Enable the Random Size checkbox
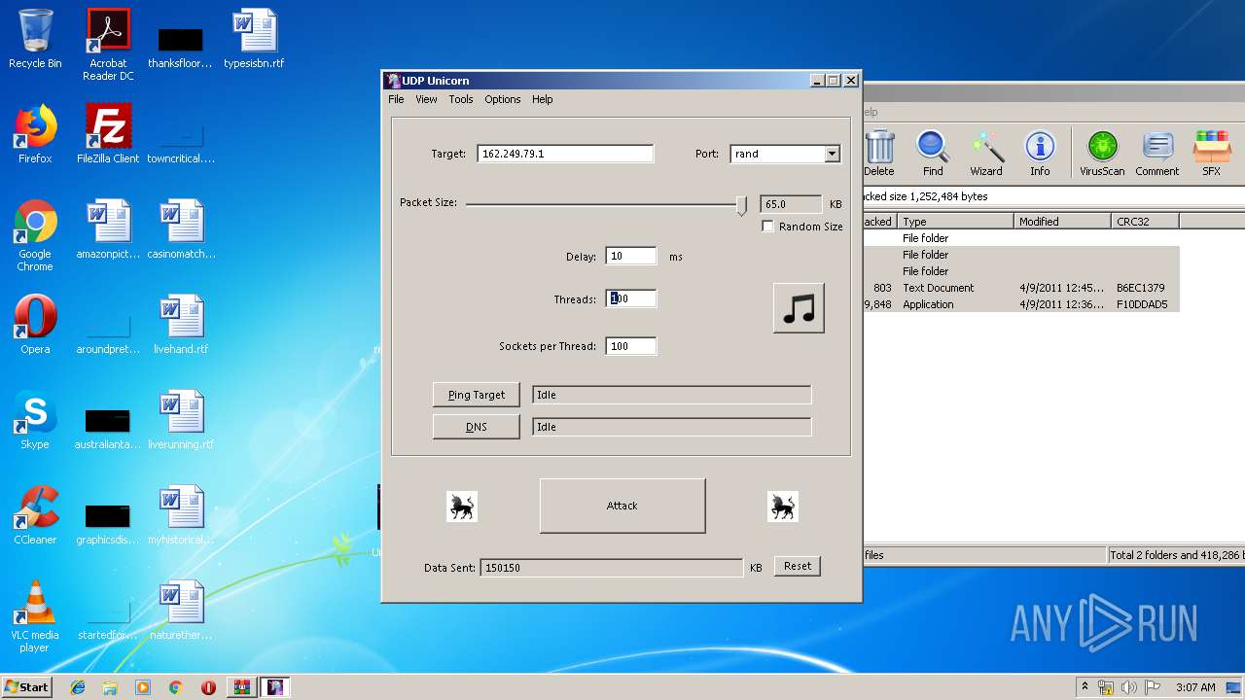This screenshot has height=700, width=1245. 767,227
